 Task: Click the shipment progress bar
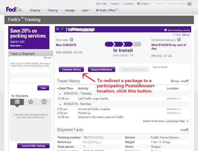point(123,44)
